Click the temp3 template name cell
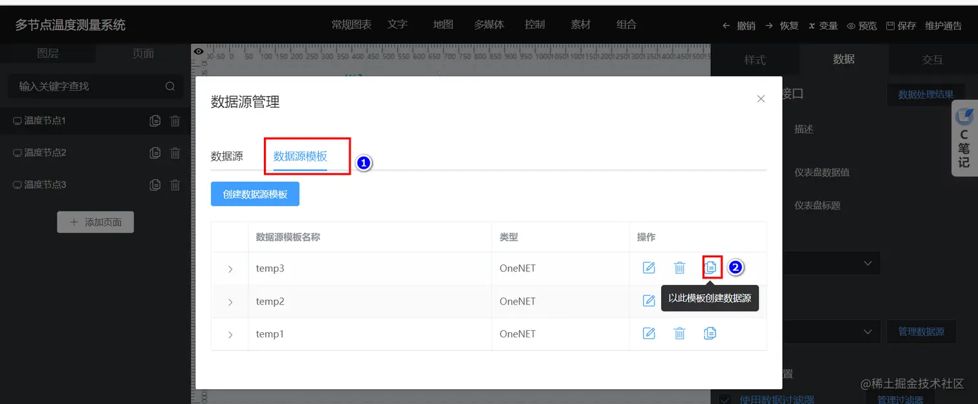Viewport: 978px width, 404px height. pos(370,268)
